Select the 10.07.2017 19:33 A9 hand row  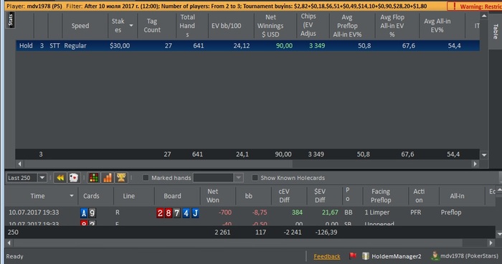point(250,212)
